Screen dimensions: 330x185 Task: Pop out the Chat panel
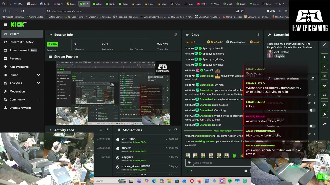[258, 35]
